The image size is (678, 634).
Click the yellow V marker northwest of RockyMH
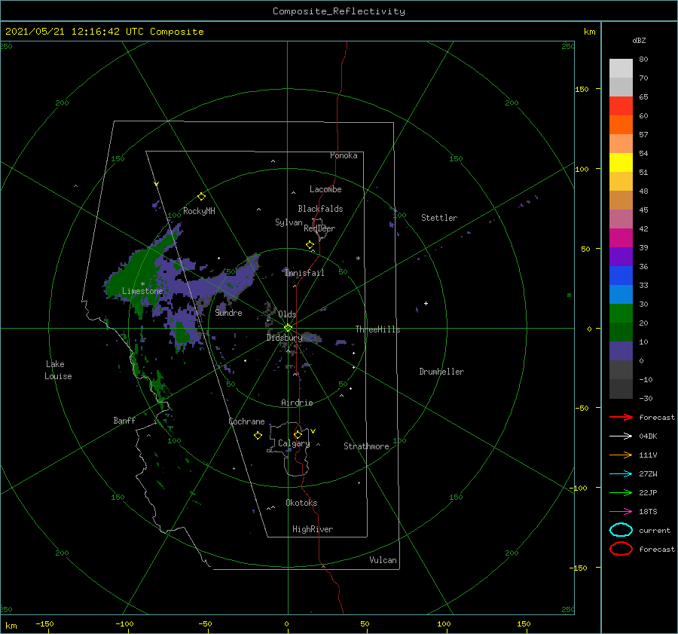point(157,184)
